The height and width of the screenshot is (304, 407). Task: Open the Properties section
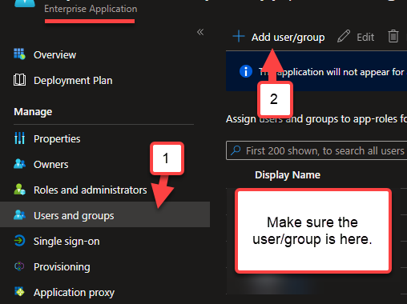tap(57, 139)
